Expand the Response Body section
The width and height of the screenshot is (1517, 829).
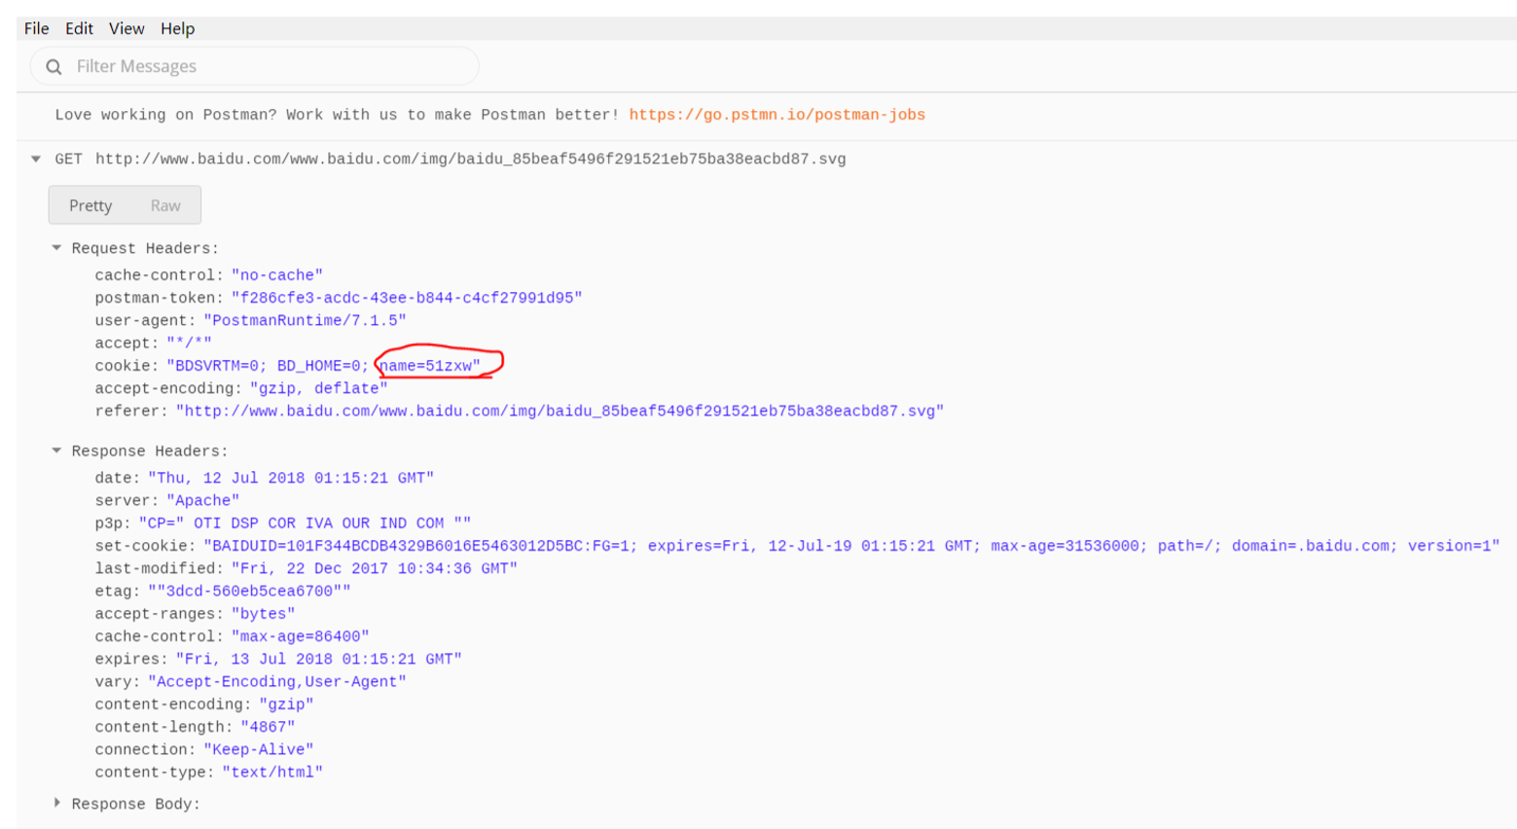(x=56, y=804)
